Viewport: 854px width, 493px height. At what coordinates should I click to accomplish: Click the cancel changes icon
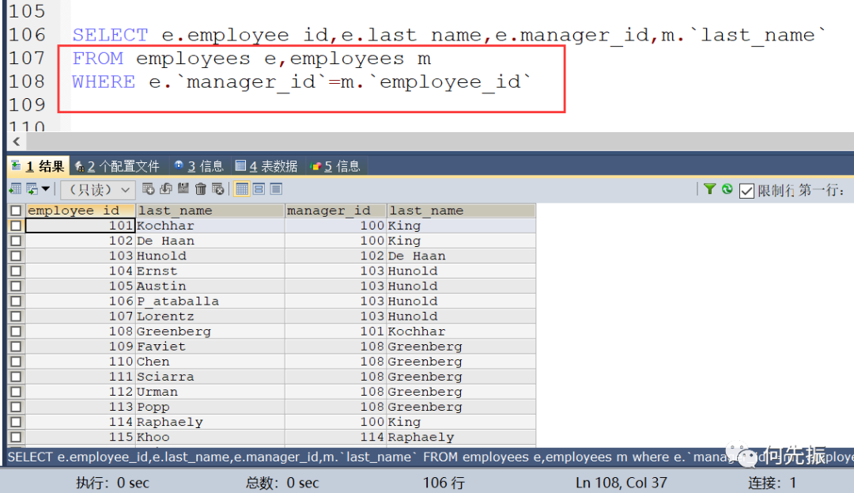tap(218, 189)
